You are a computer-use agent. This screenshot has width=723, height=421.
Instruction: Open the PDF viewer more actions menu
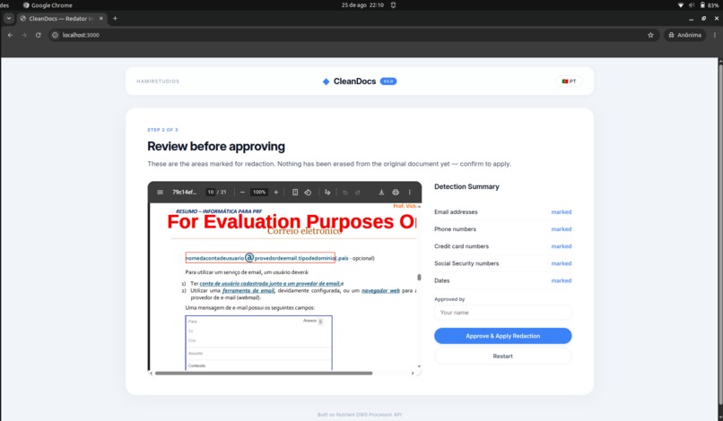tap(409, 192)
